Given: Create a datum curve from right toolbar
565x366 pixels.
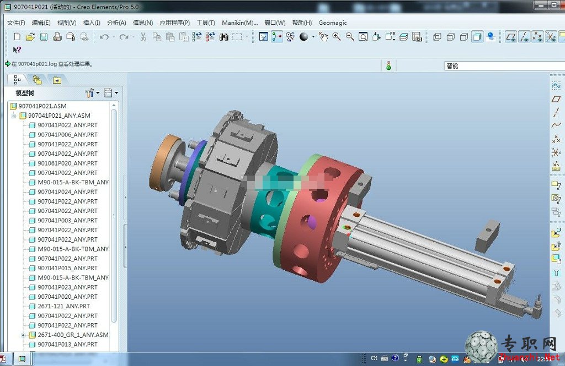Looking at the screenshot, I should [x=556, y=125].
